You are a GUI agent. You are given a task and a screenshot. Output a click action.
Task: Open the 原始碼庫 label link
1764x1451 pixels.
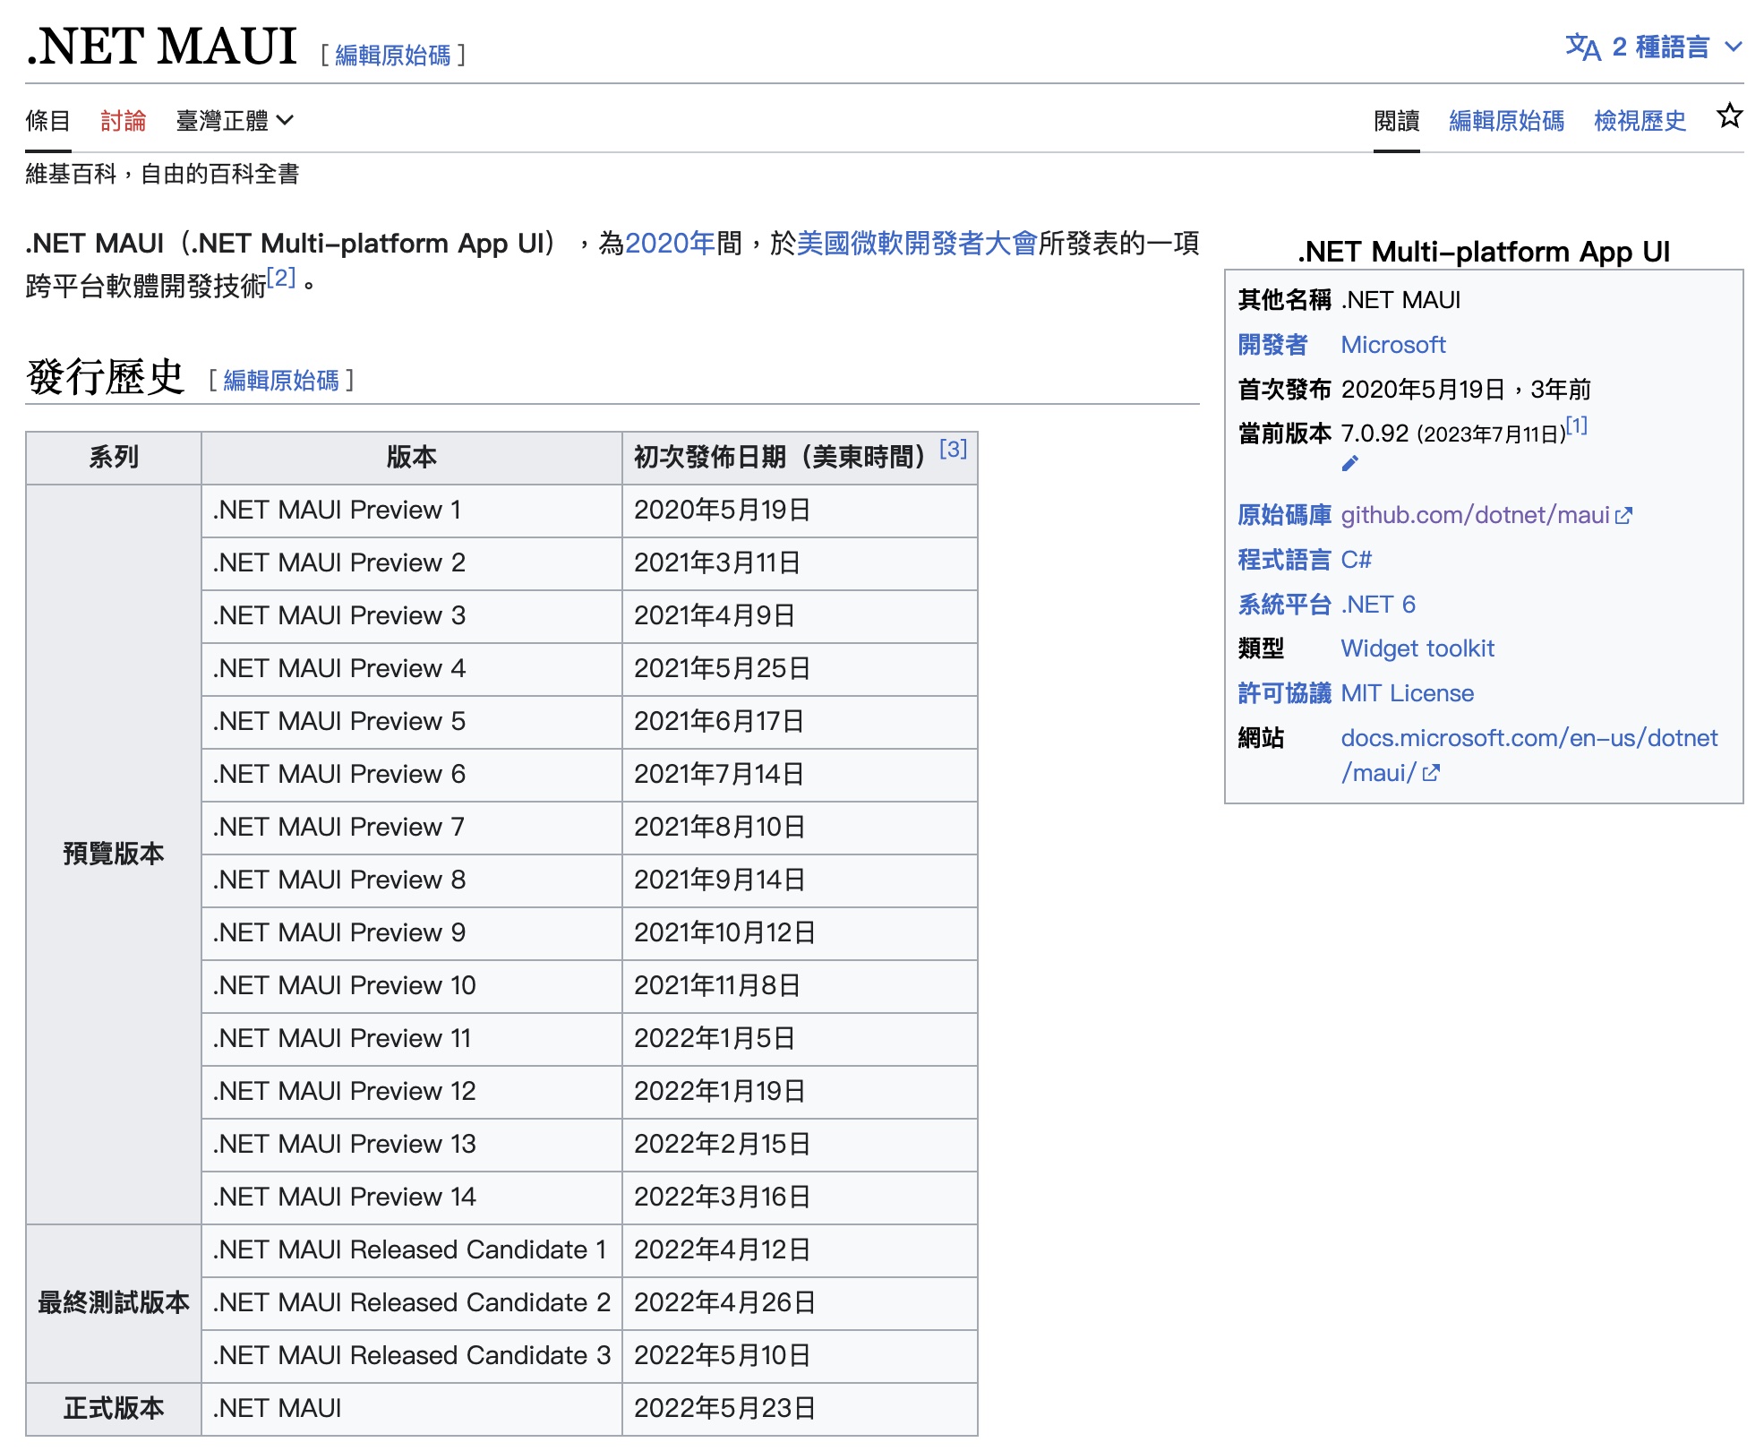tap(1284, 515)
